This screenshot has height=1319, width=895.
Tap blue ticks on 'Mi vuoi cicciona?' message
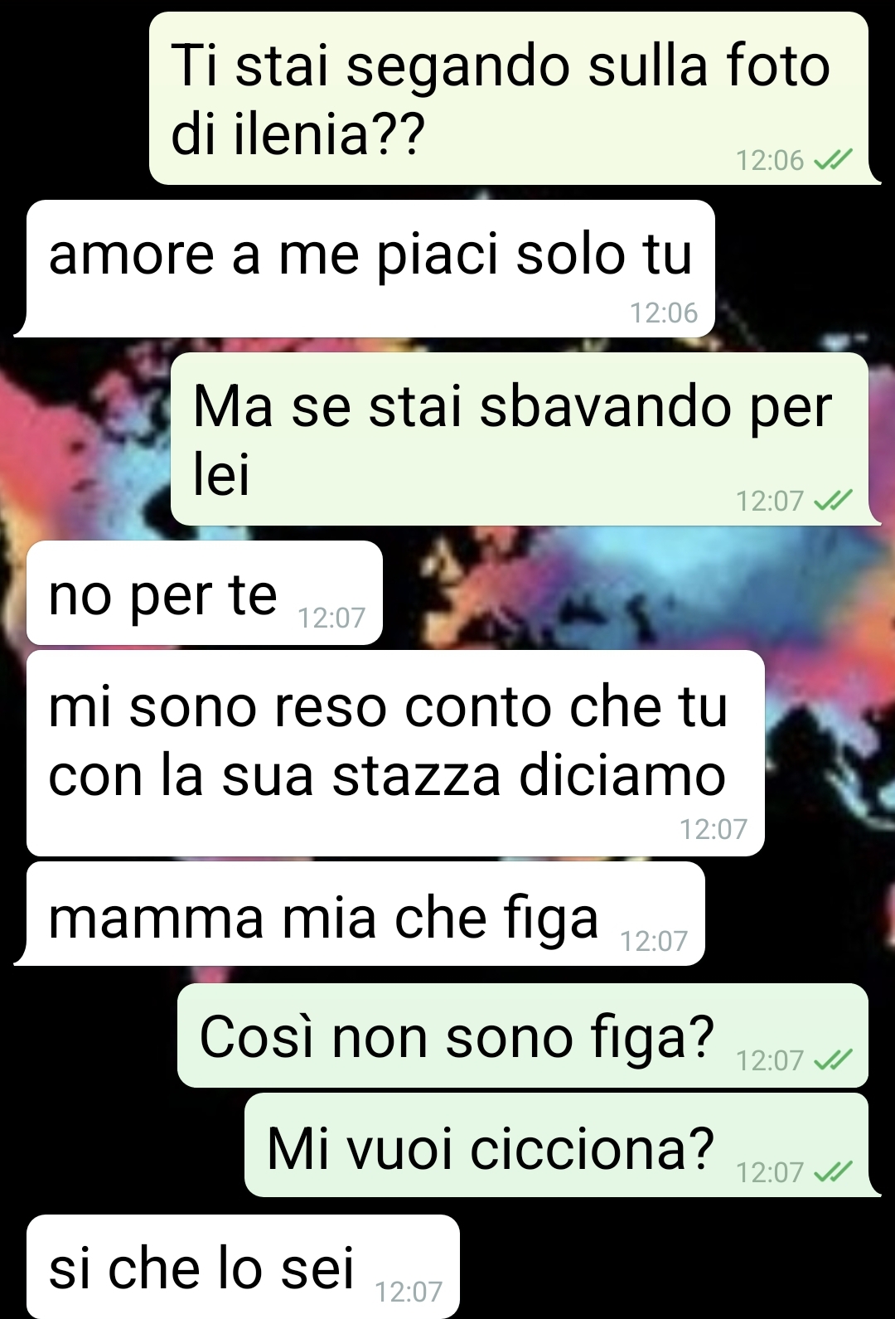(x=833, y=1172)
